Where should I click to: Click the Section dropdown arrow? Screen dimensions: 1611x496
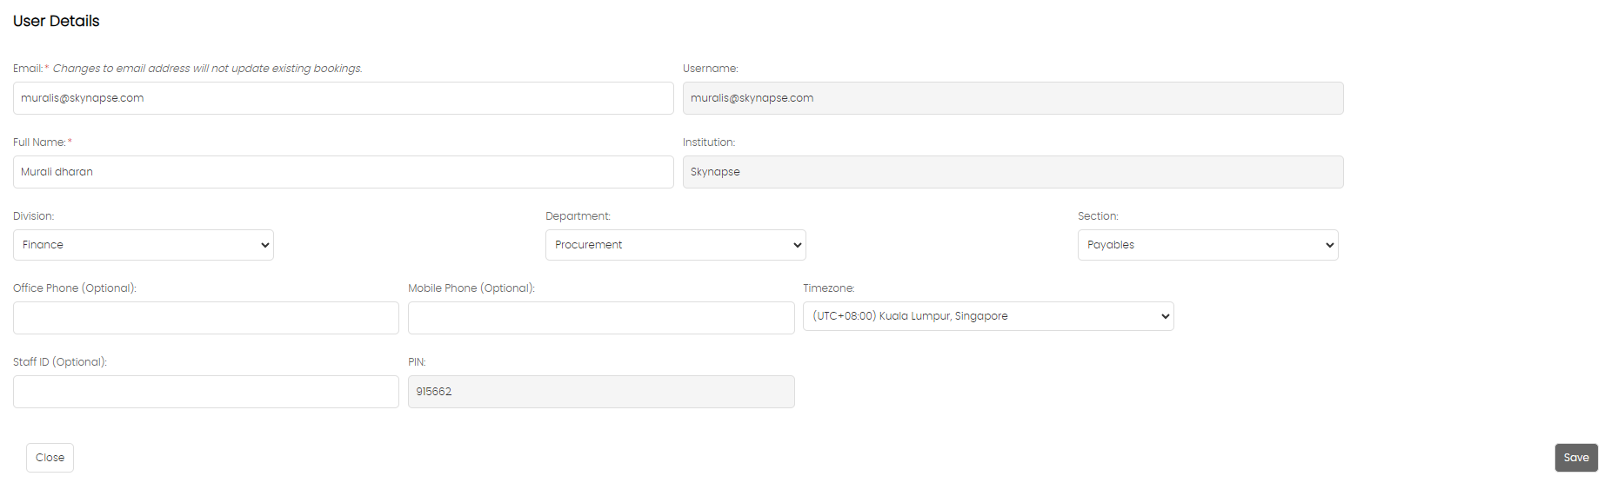pyautogui.click(x=1330, y=245)
